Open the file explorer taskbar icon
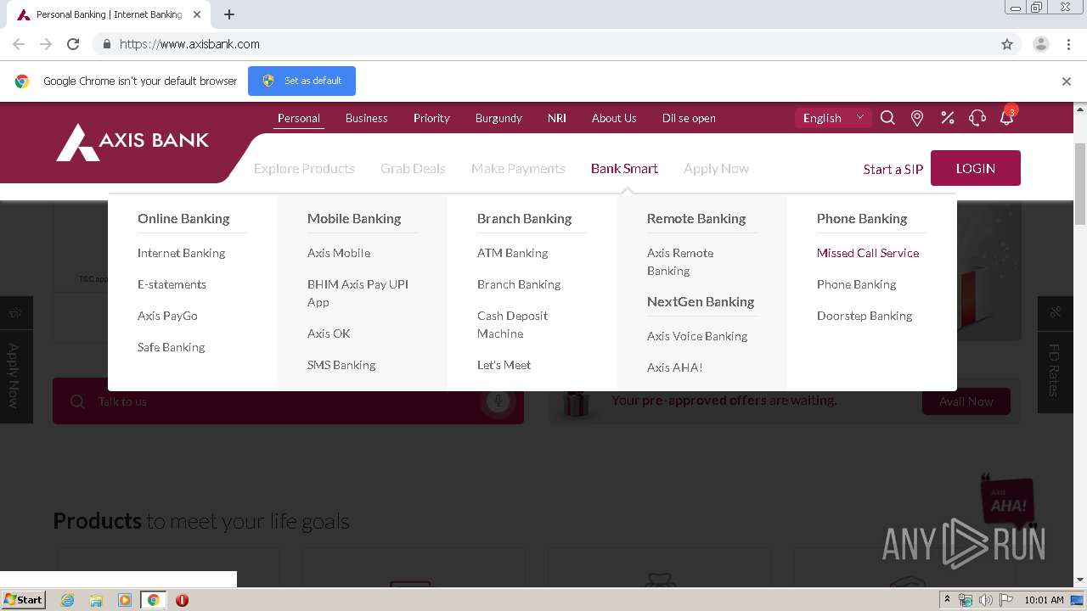Image resolution: width=1087 pixels, height=611 pixels. click(x=96, y=600)
